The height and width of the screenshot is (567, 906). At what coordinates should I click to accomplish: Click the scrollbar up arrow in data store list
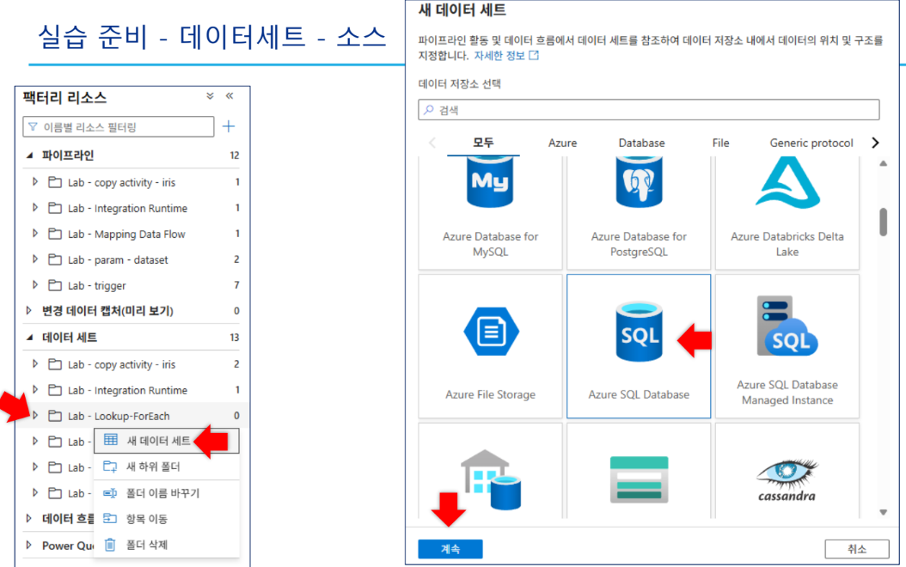[883, 164]
